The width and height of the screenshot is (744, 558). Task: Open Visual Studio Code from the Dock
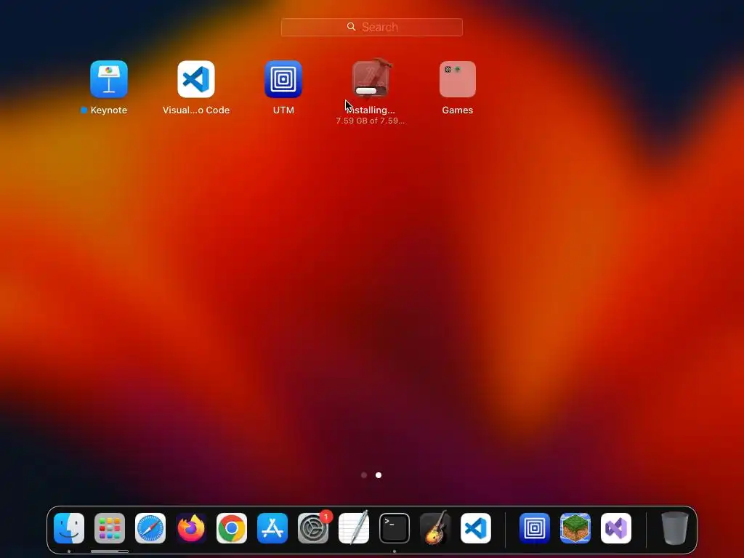click(x=476, y=528)
